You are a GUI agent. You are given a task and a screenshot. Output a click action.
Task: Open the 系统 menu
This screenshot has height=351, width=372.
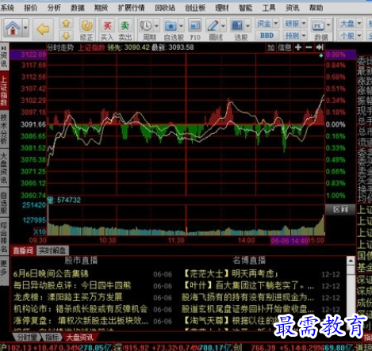point(7,8)
